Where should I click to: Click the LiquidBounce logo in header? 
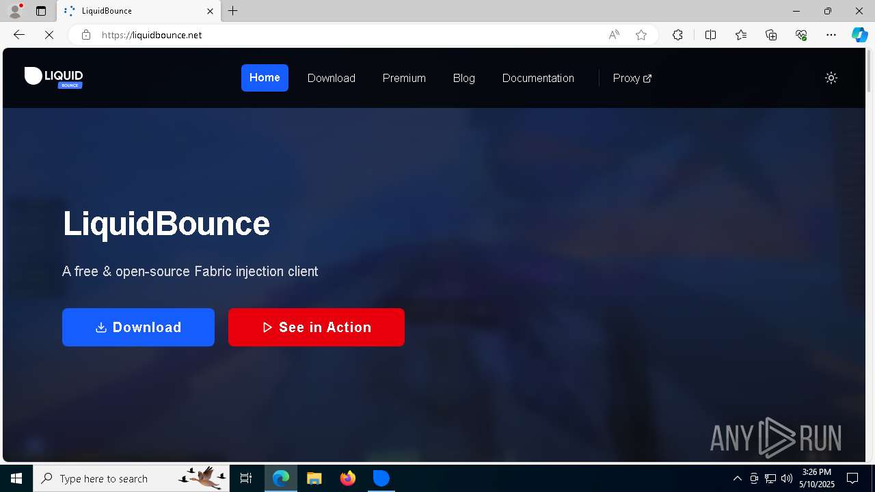53,77
